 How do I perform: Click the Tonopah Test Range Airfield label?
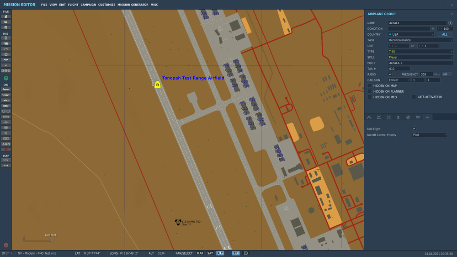tap(193, 78)
